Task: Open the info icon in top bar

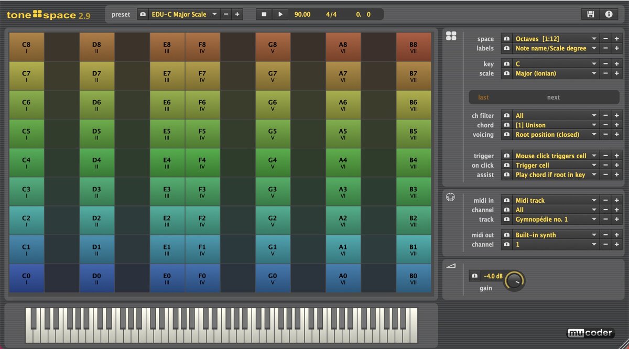Action: (609, 14)
